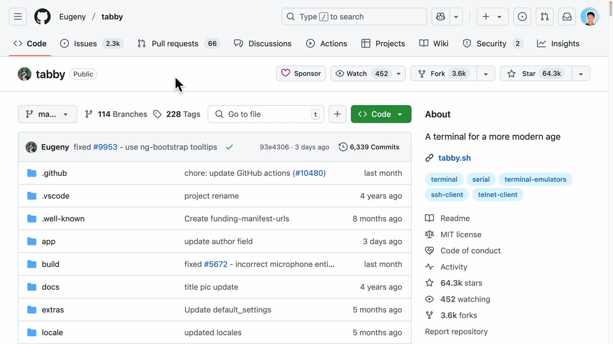Open the build folder
Viewport: 613px width, 344px height.
[x=50, y=264]
